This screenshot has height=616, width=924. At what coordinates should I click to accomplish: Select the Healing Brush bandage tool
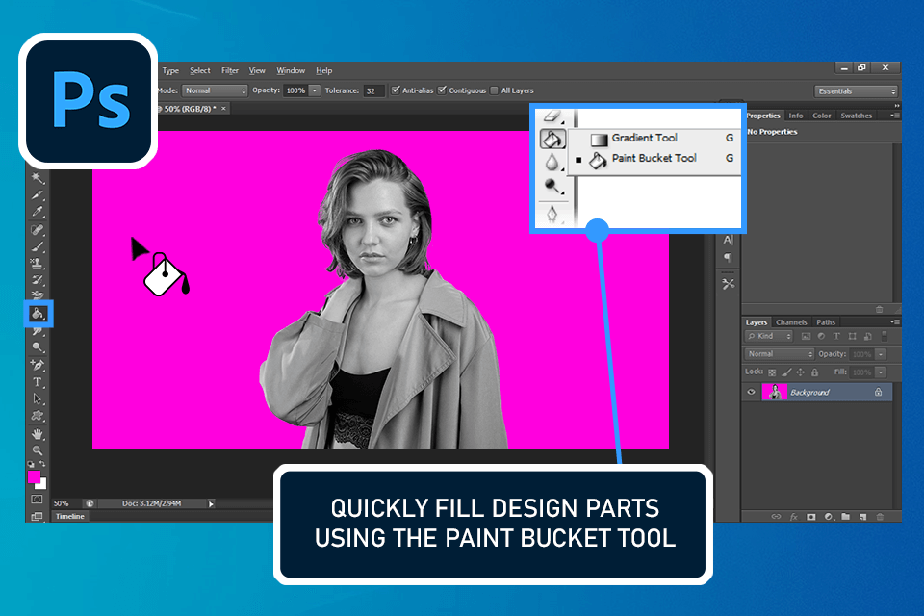pyautogui.click(x=38, y=229)
